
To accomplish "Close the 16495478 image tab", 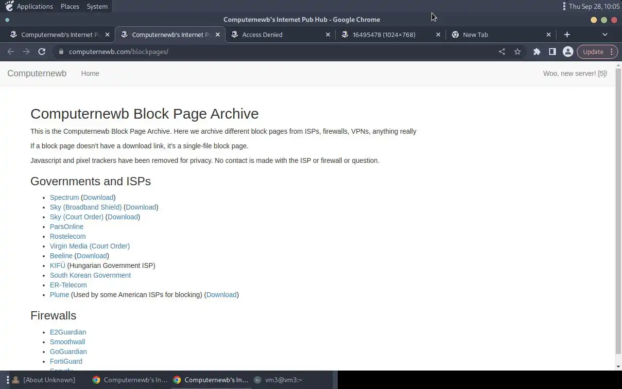I will point(438,35).
